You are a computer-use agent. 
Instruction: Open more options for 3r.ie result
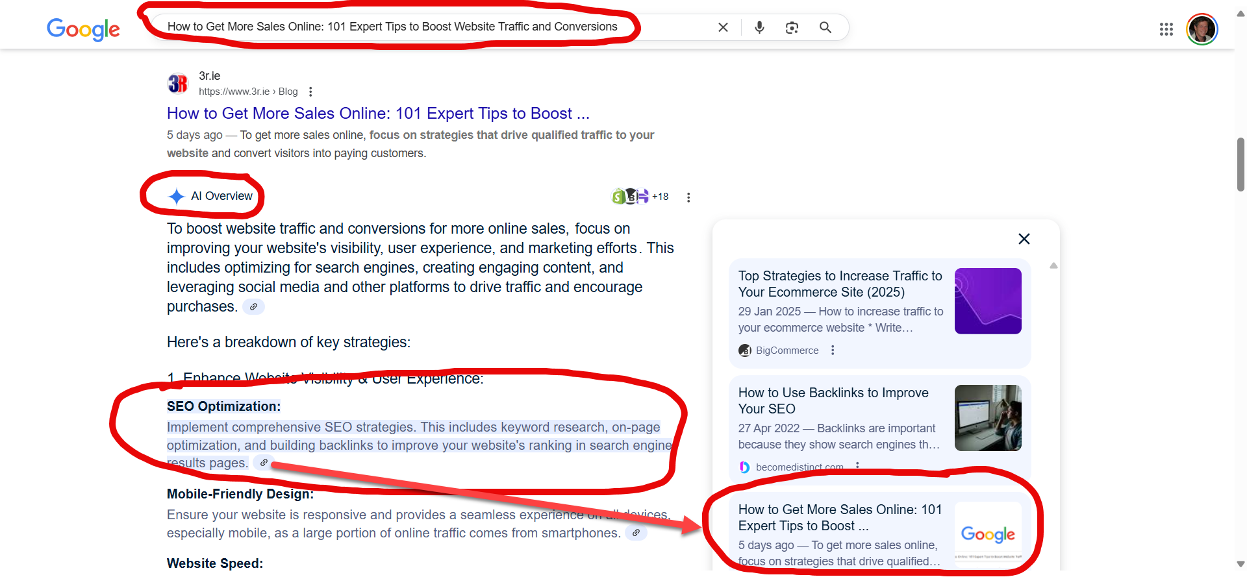coord(310,92)
